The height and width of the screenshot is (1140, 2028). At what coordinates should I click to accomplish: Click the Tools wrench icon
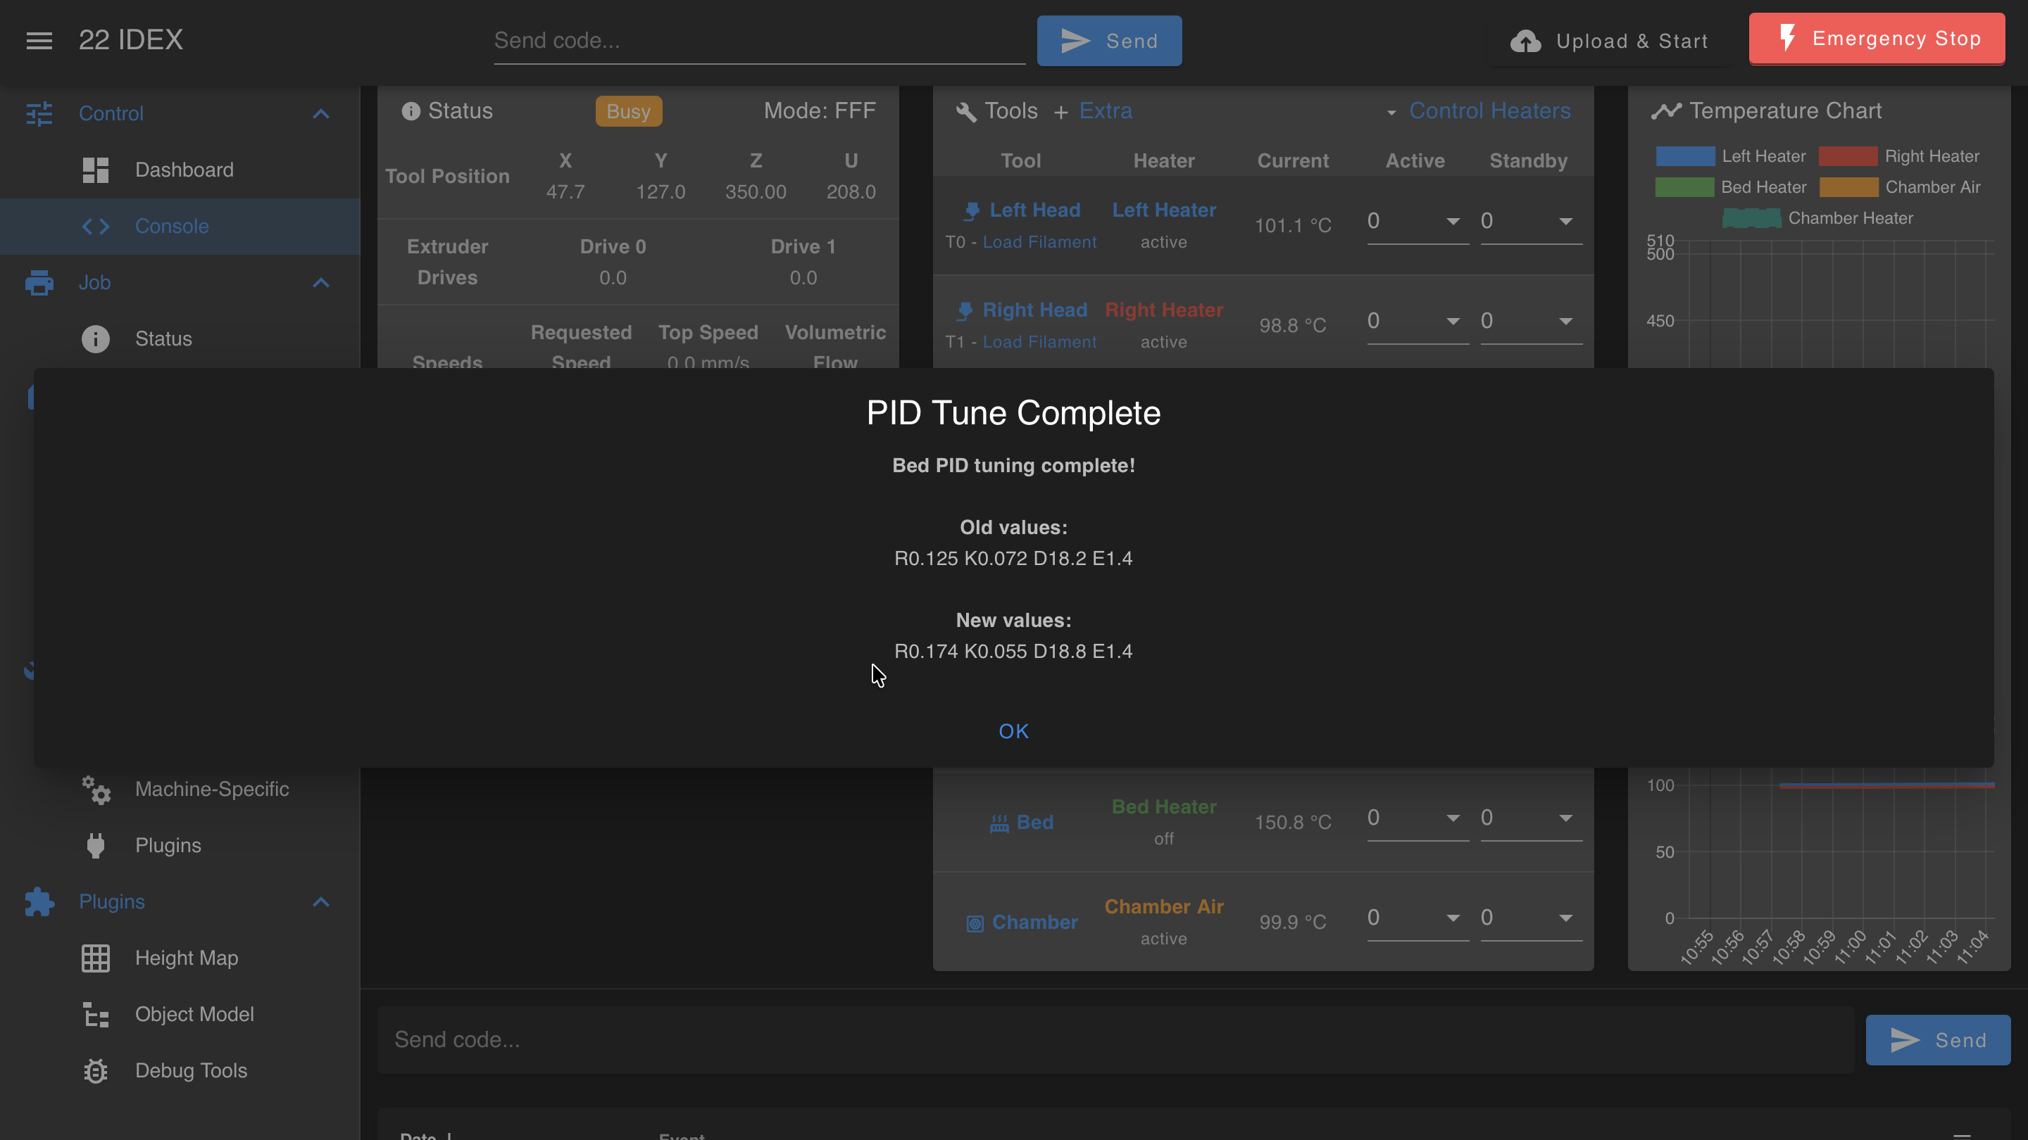point(966,112)
